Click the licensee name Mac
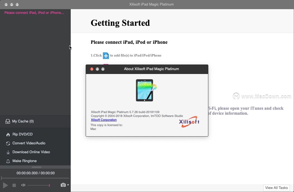The image size is (294, 192). pyautogui.click(x=93, y=129)
